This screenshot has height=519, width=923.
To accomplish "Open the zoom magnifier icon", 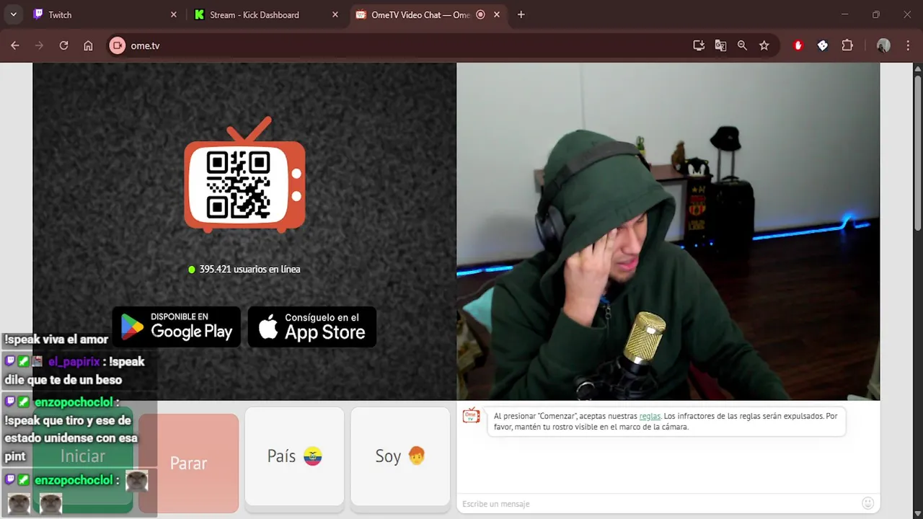I will pyautogui.click(x=742, y=45).
